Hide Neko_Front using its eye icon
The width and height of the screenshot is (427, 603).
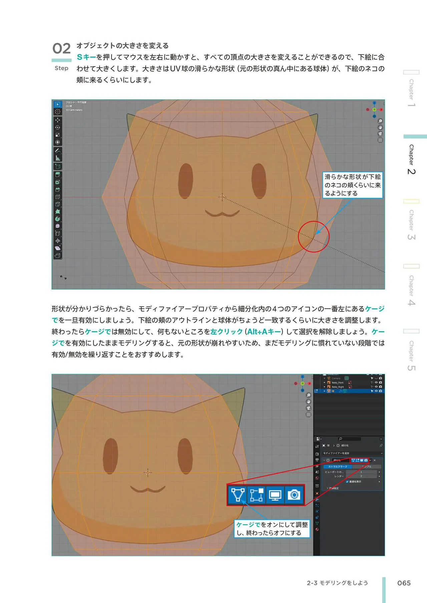[376, 382]
